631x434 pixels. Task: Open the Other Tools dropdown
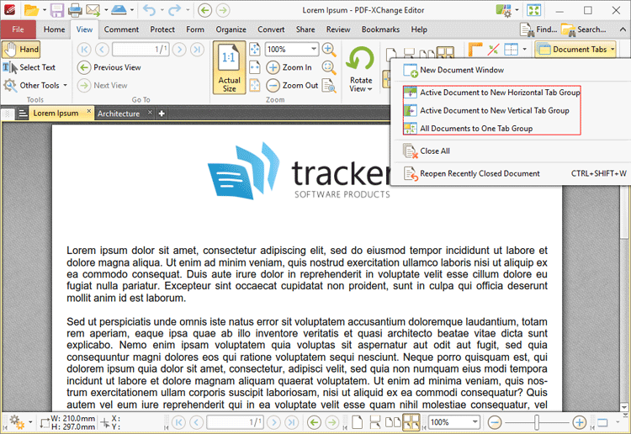click(x=34, y=85)
